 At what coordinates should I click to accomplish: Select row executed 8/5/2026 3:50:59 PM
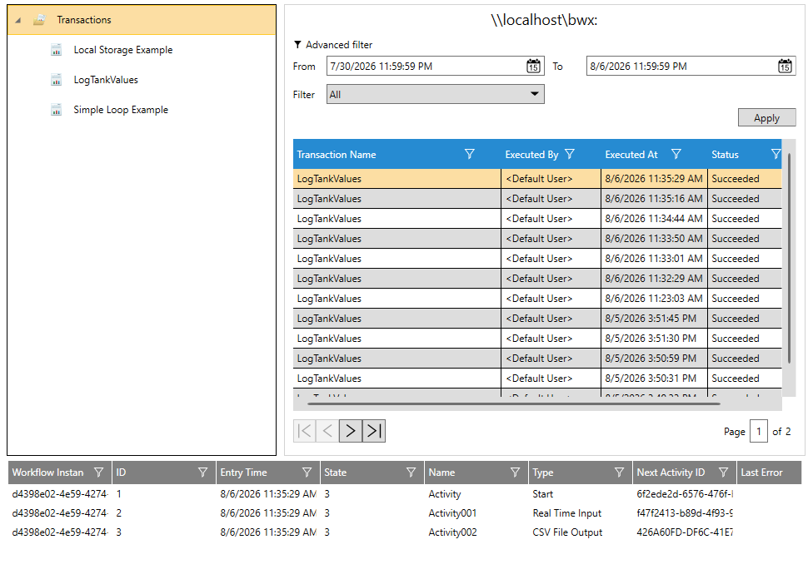537,358
